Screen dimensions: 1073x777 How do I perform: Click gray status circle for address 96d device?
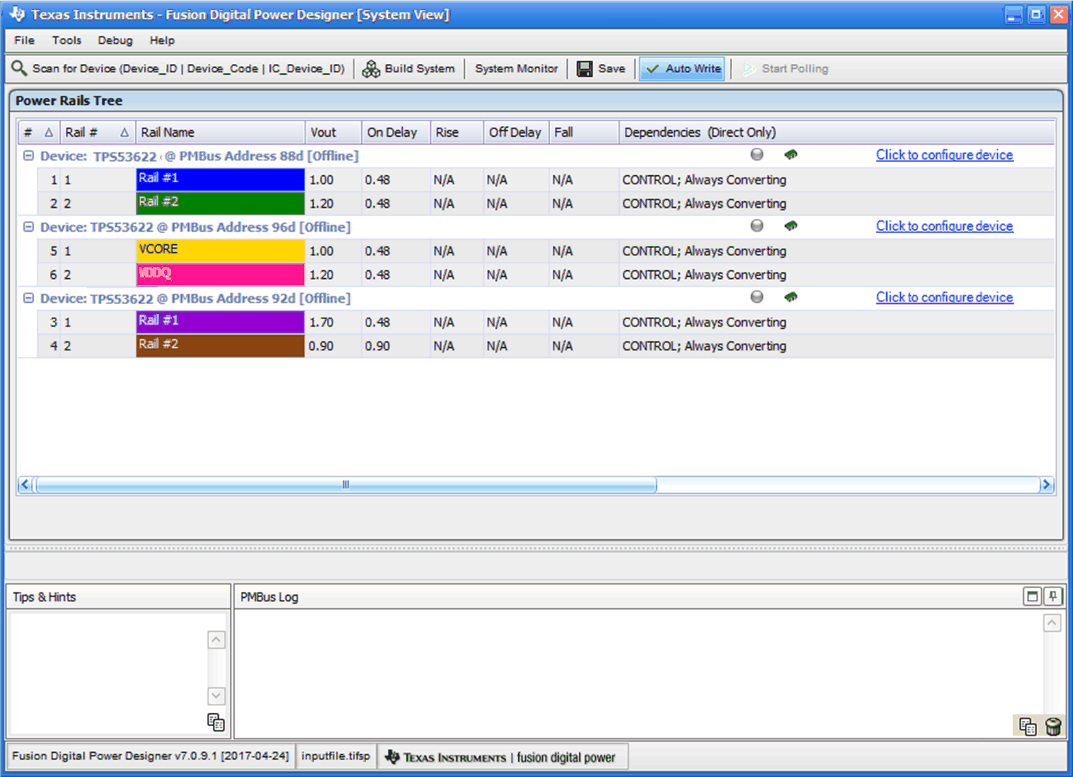757,225
